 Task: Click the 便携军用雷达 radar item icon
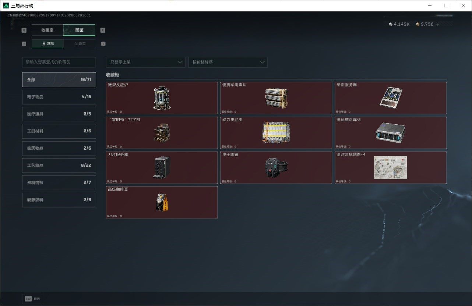[276, 98]
